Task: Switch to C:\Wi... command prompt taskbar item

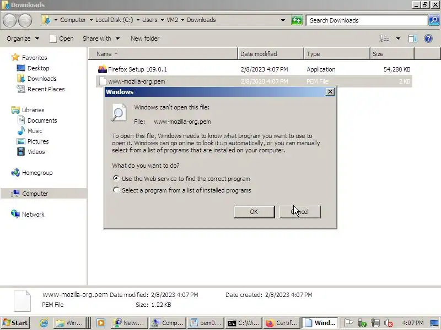Action: tap(244, 323)
